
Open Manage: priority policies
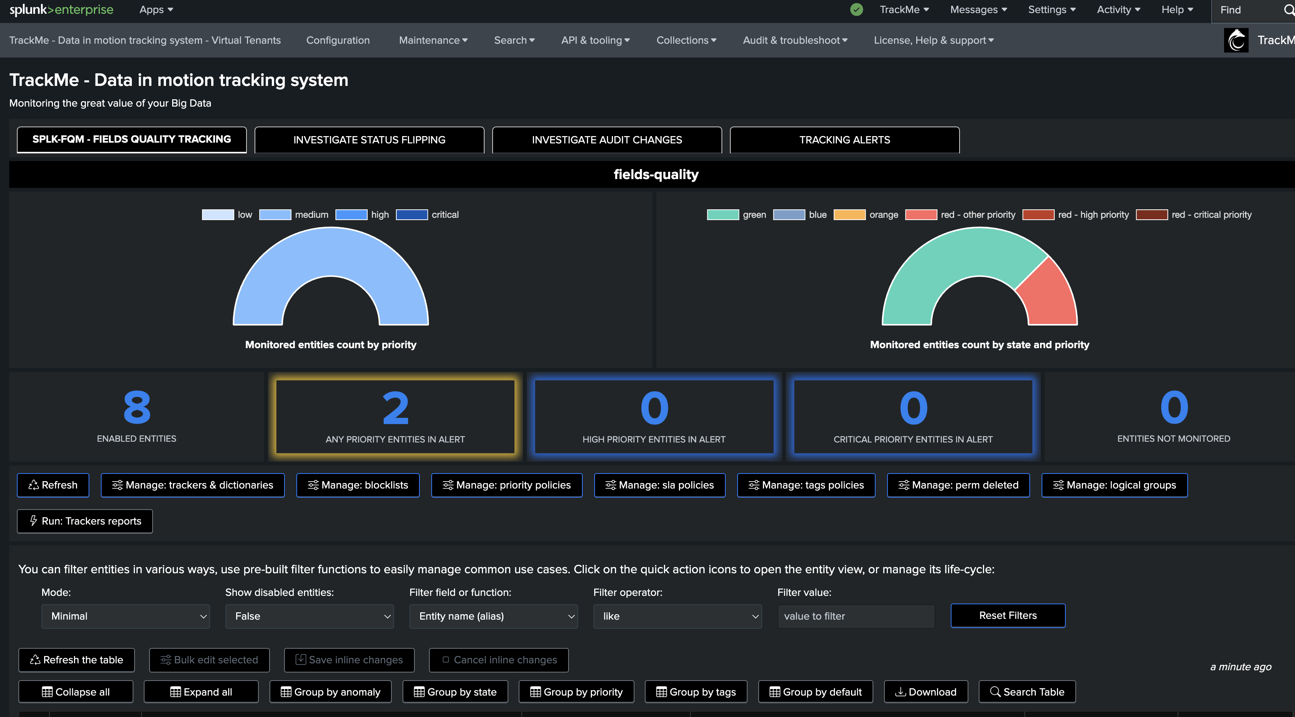[x=507, y=485]
